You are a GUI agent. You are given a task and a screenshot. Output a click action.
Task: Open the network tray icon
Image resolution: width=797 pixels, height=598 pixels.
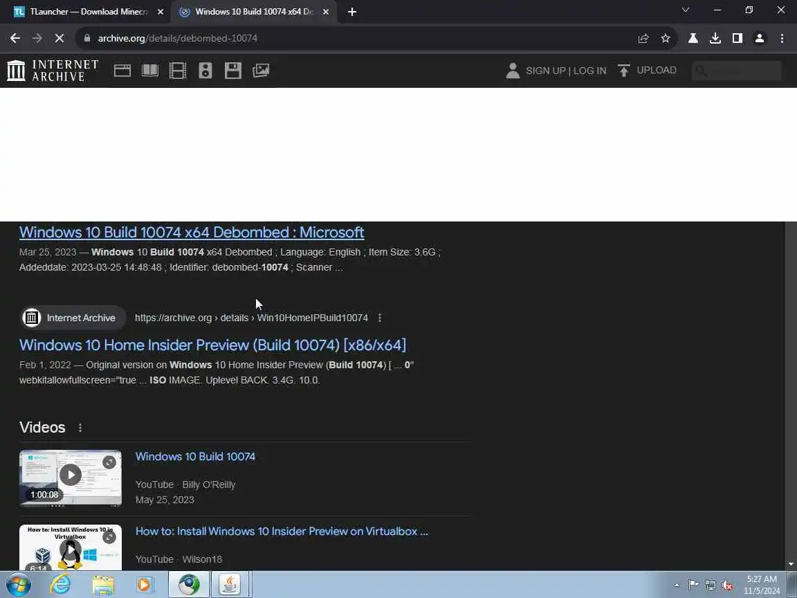coord(710,586)
